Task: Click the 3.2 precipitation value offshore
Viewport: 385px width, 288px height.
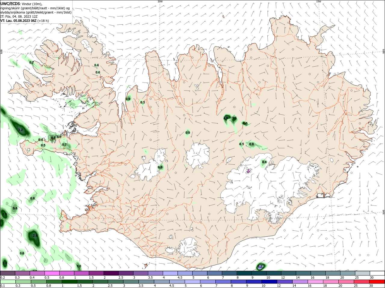Action: coord(20,130)
